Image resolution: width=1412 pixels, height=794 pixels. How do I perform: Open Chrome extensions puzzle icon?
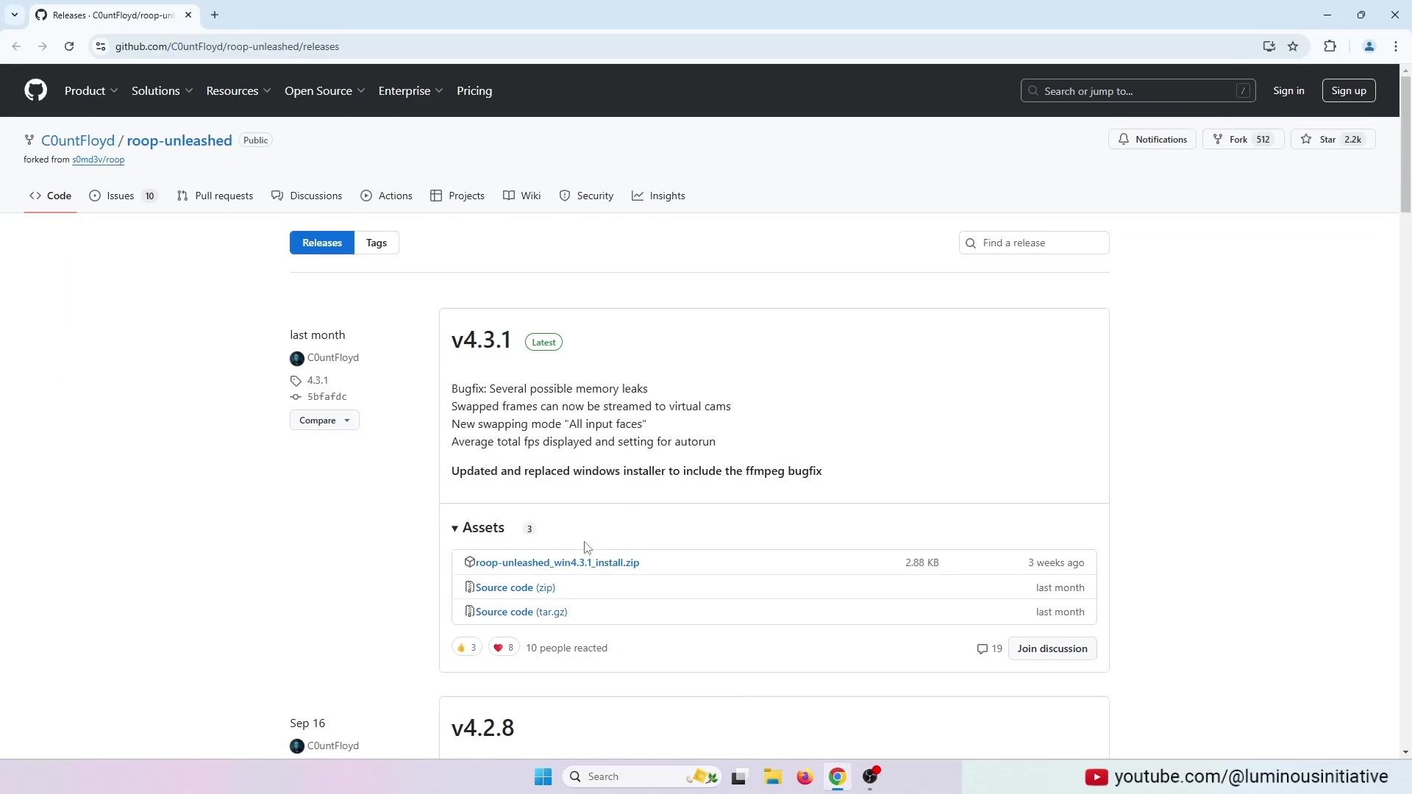pos(1330,46)
